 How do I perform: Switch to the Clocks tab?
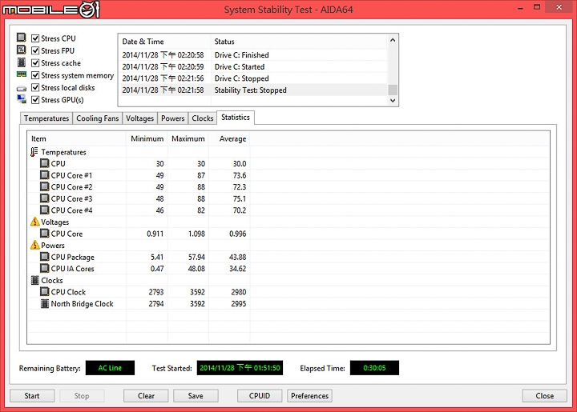203,118
